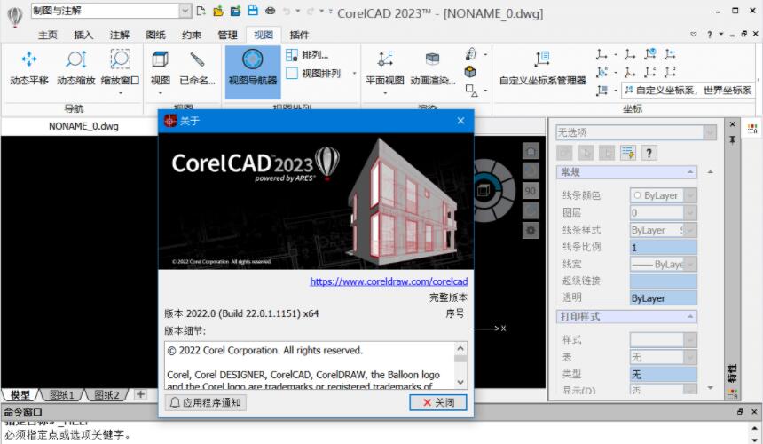Select the 图纸2 sheet tab

coord(106,395)
